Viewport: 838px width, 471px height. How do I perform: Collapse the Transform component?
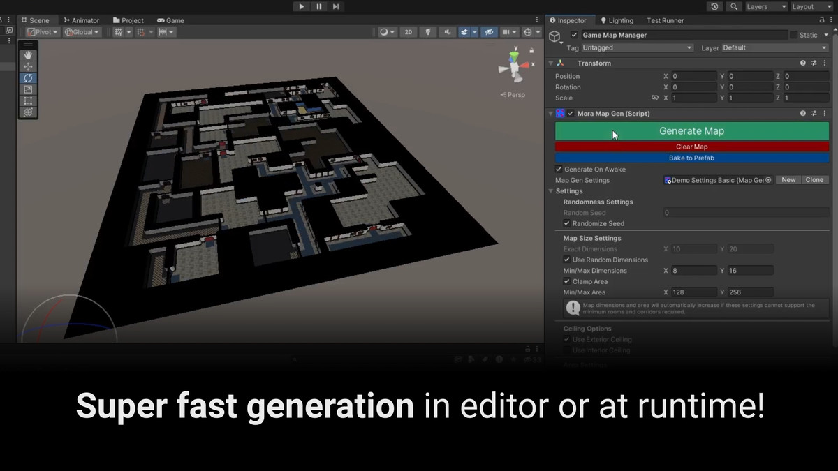point(550,63)
